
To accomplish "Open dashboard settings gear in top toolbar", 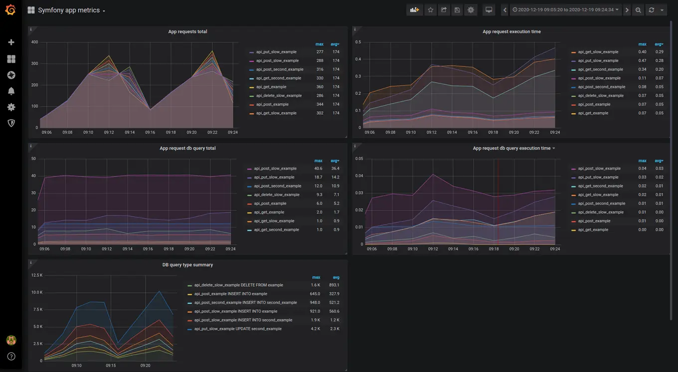I will pos(471,10).
